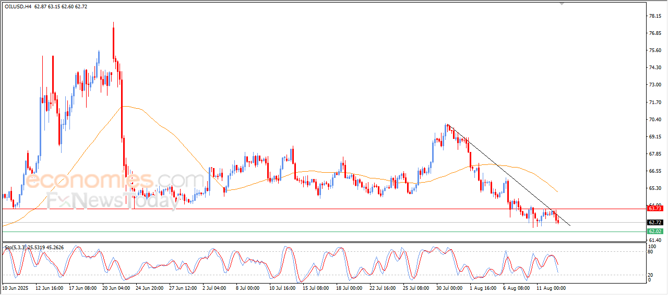The height and width of the screenshot is (295, 668).
Task: Click the OILUSD,H4 chart title text
Action: (x=17, y=7)
